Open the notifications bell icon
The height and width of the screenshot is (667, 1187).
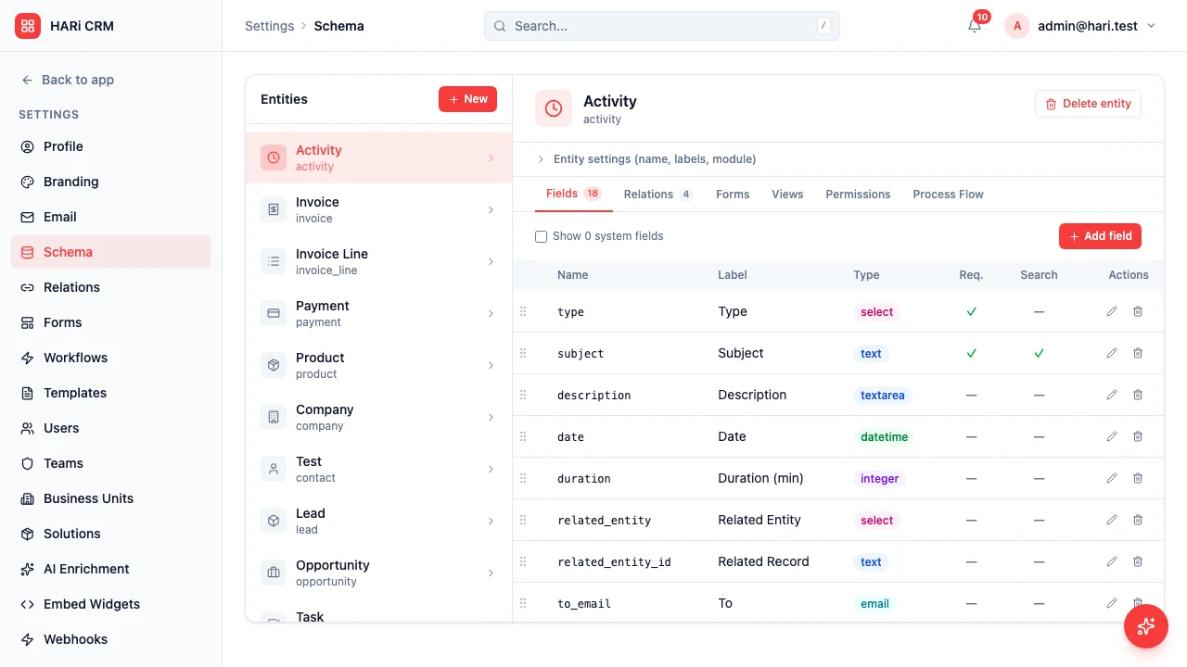[x=974, y=26]
